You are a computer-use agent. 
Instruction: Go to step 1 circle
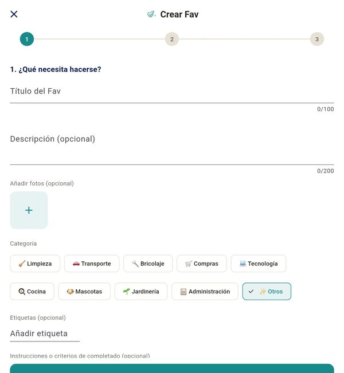(x=27, y=40)
